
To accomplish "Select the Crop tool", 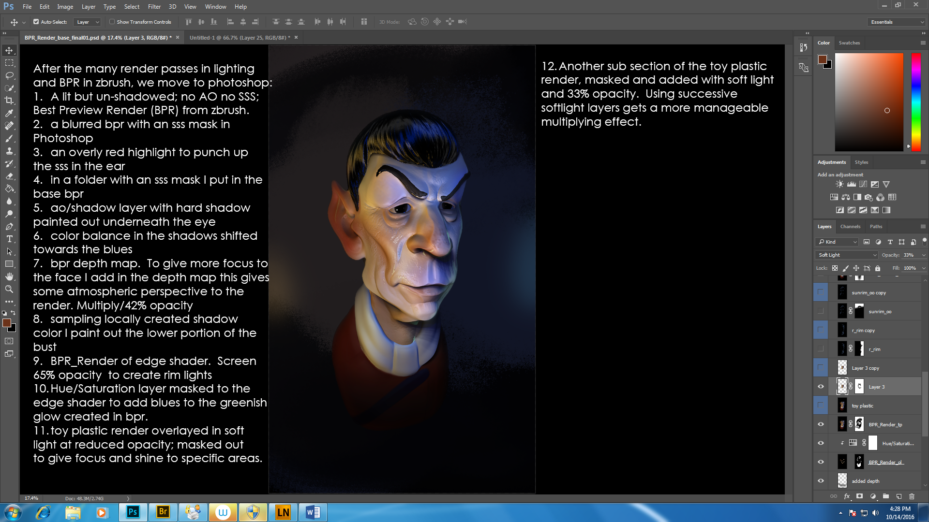I will [9, 101].
